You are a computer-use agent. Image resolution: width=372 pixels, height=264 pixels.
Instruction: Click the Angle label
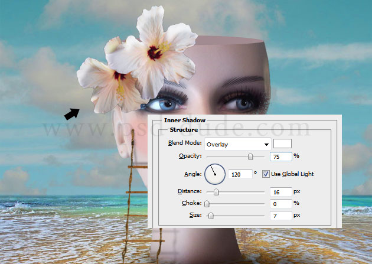tap(192, 174)
